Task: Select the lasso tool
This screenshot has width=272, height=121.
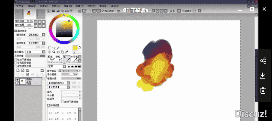Action: [x=54, y=48]
